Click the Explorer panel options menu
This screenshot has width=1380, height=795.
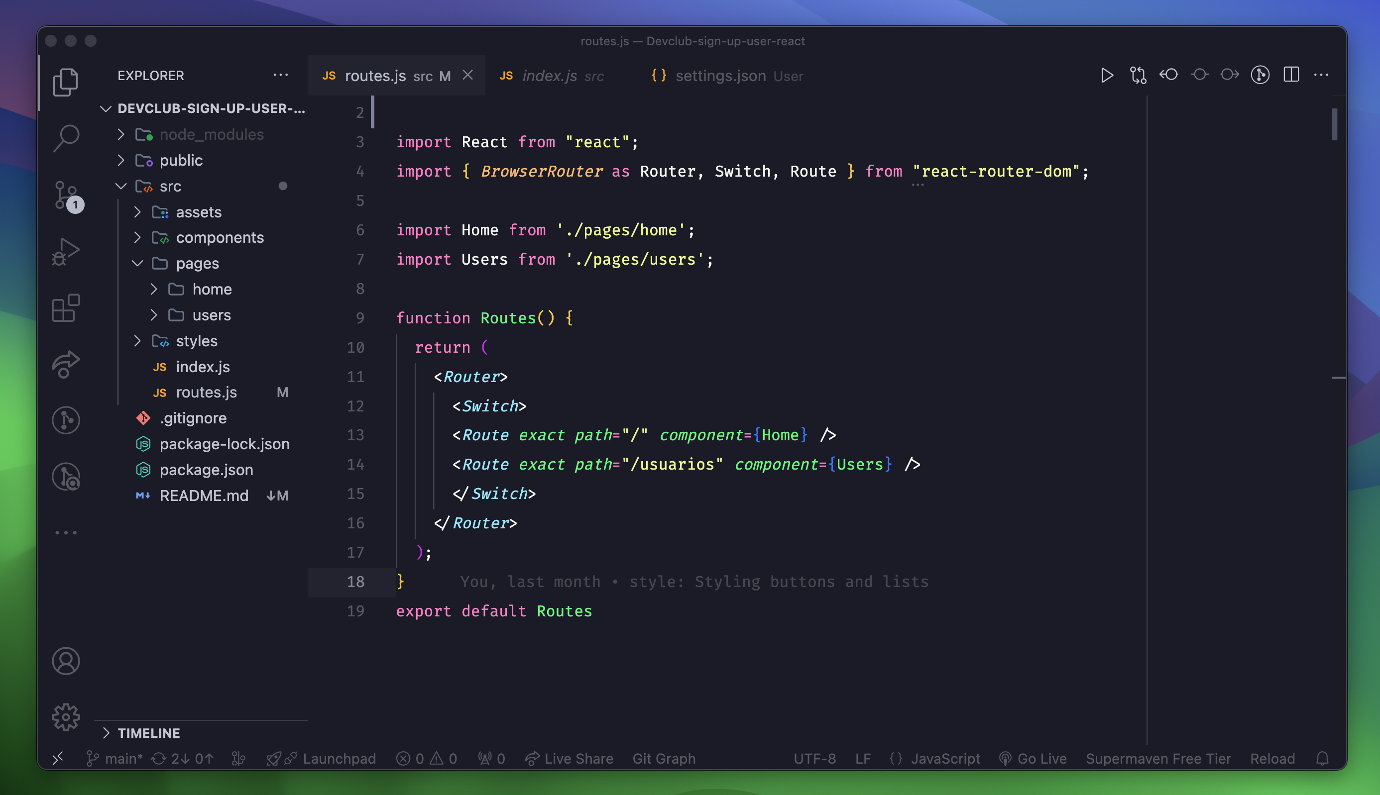coord(281,75)
